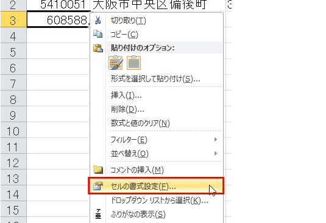
Task: Select 切り取り(T) from context menu
Action: click(x=129, y=21)
